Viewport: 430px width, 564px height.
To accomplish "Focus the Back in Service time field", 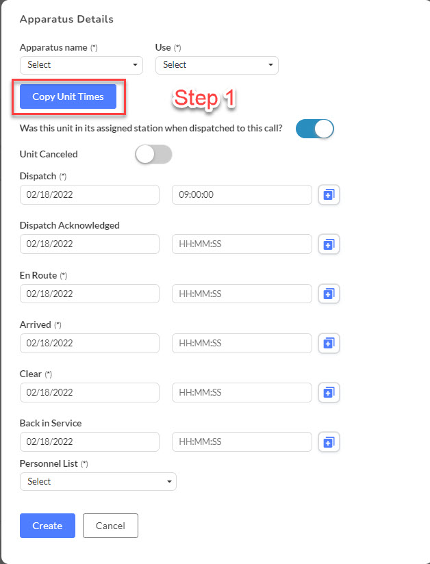I will coord(242,441).
